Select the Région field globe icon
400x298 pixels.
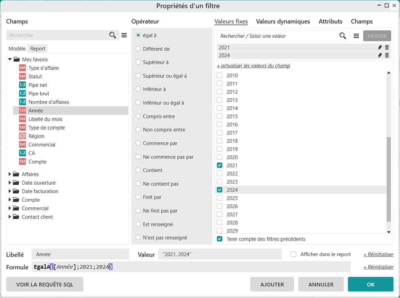click(22, 136)
